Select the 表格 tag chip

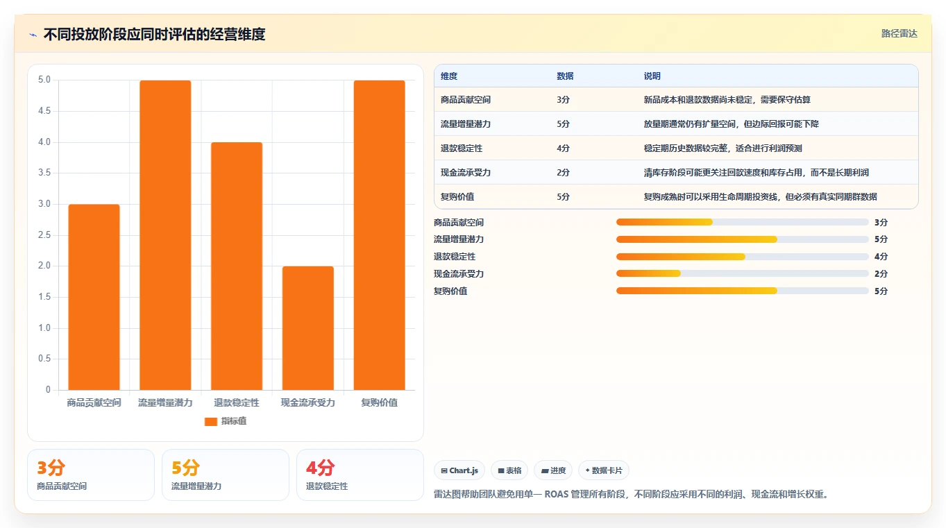point(509,470)
